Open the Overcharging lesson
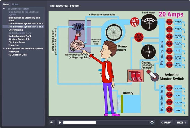The height and width of the screenshot is (128, 190). 15,30
